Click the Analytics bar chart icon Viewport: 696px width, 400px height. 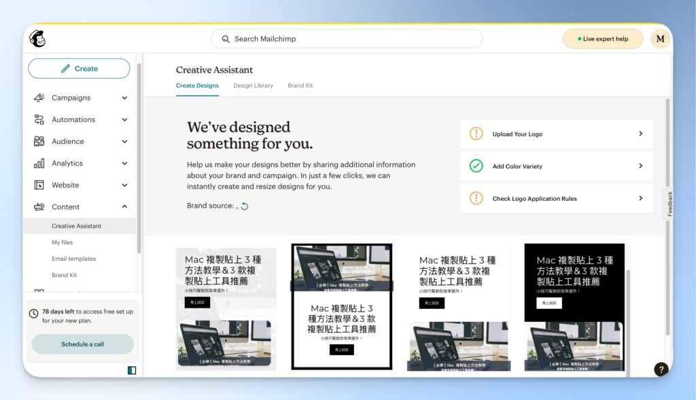[x=39, y=163]
